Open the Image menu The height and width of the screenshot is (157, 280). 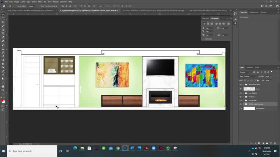pyautogui.click(x=16, y=2)
